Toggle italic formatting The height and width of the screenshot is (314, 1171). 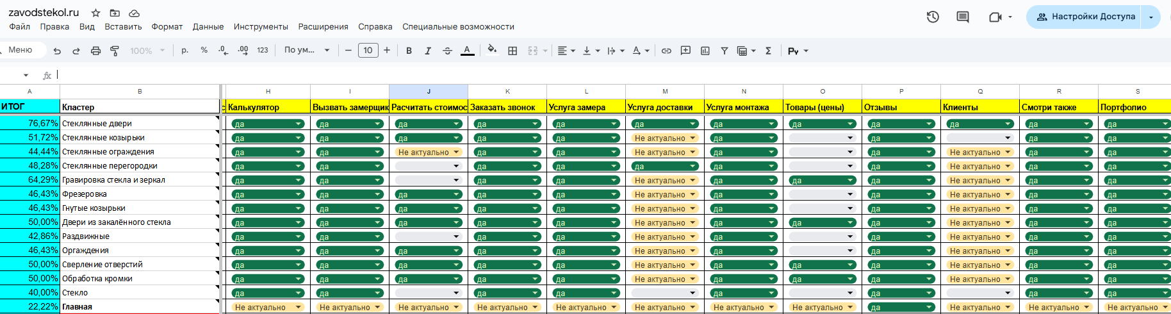click(428, 51)
